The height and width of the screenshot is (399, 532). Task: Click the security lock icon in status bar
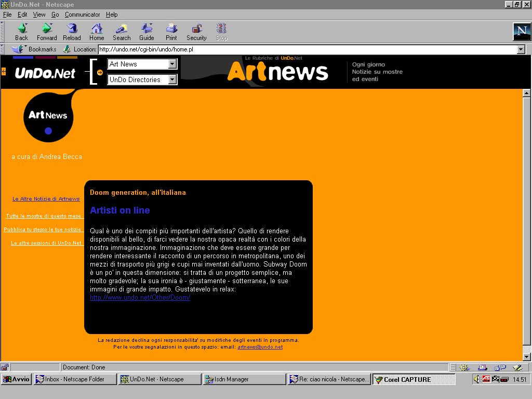(x=5, y=367)
